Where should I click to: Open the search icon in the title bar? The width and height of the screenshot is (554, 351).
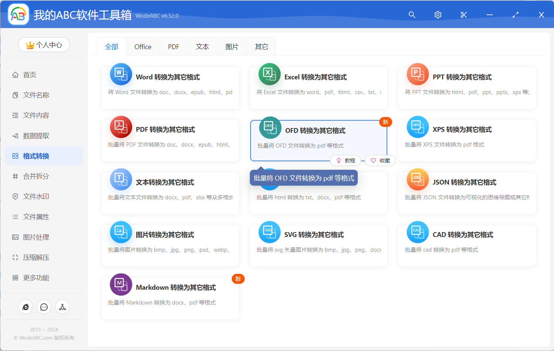coord(412,15)
